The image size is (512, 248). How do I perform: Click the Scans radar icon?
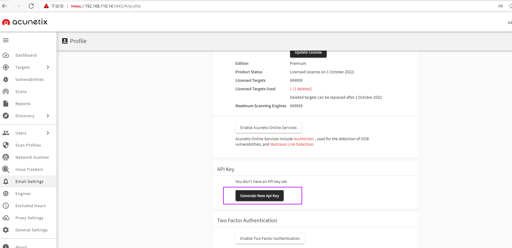coord(6,91)
